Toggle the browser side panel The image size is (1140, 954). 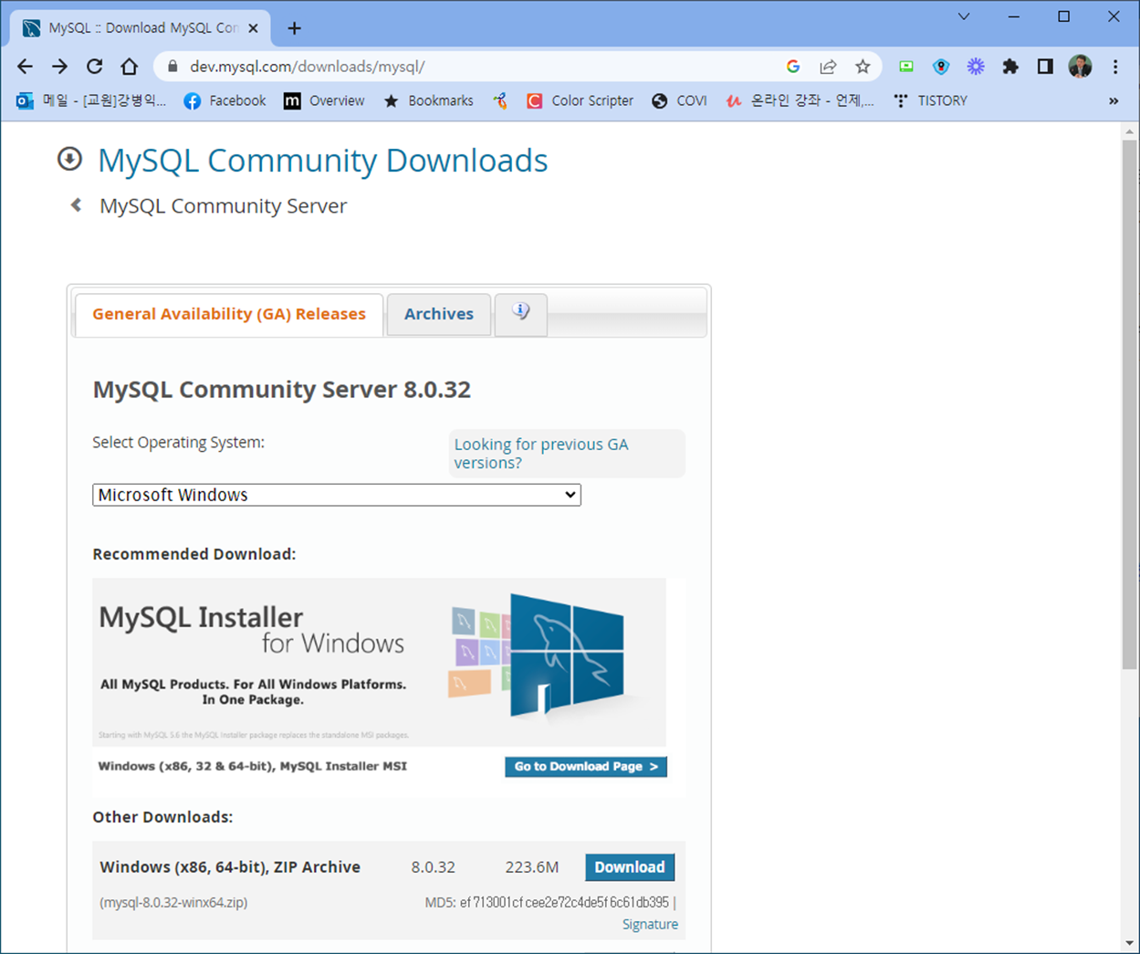coord(1045,67)
